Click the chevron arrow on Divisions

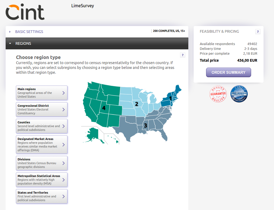[63, 163]
